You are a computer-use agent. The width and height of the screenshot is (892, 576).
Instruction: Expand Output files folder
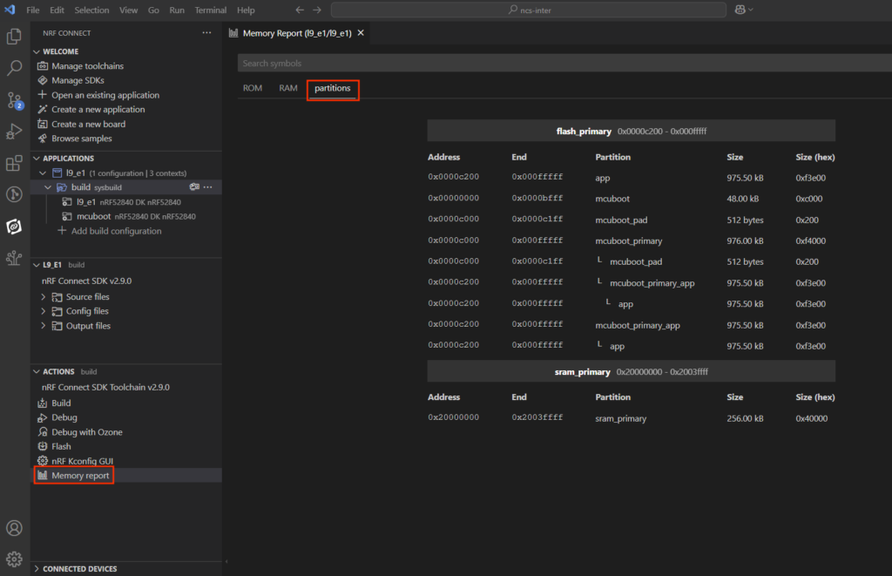tap(44, 326)
